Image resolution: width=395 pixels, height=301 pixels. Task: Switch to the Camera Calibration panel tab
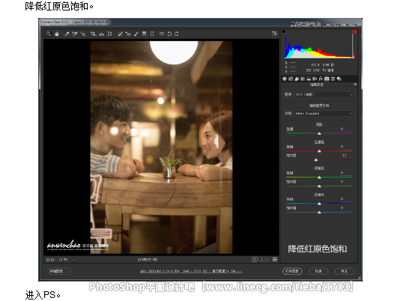click(x=327, y=79)
